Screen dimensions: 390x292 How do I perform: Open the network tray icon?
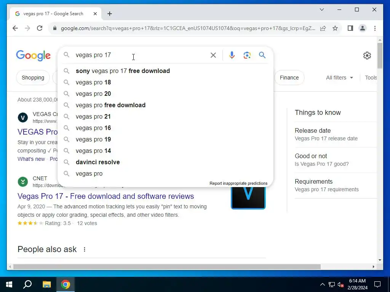[332, 284]
